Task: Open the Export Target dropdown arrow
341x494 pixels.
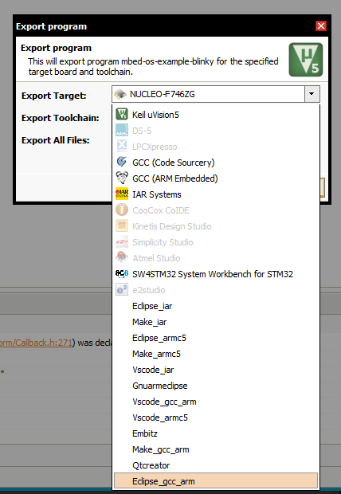Action: 312,94
